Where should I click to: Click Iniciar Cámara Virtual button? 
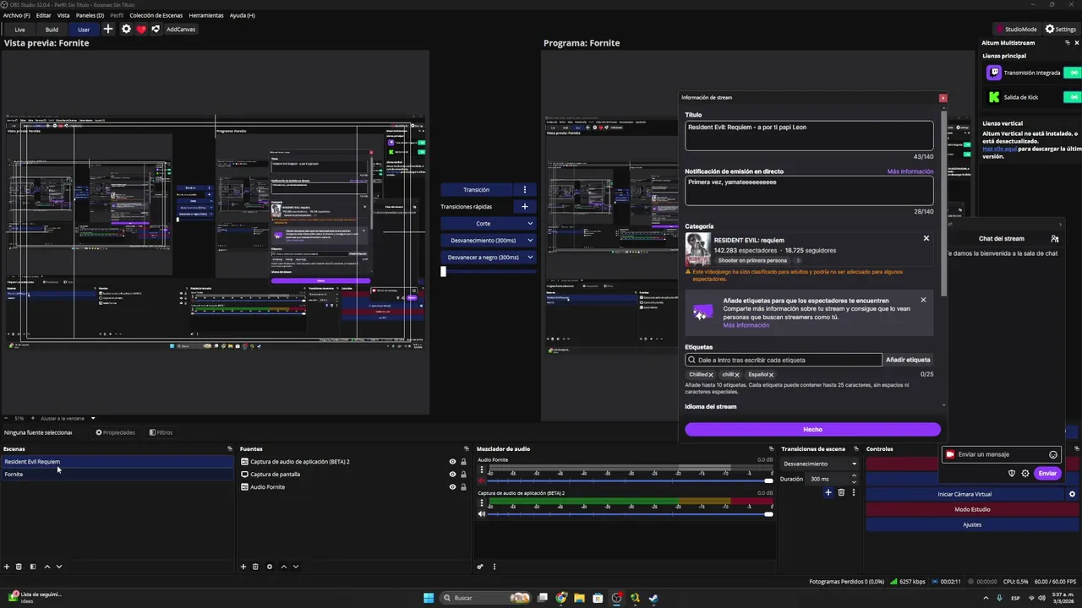tap(965, 494)
